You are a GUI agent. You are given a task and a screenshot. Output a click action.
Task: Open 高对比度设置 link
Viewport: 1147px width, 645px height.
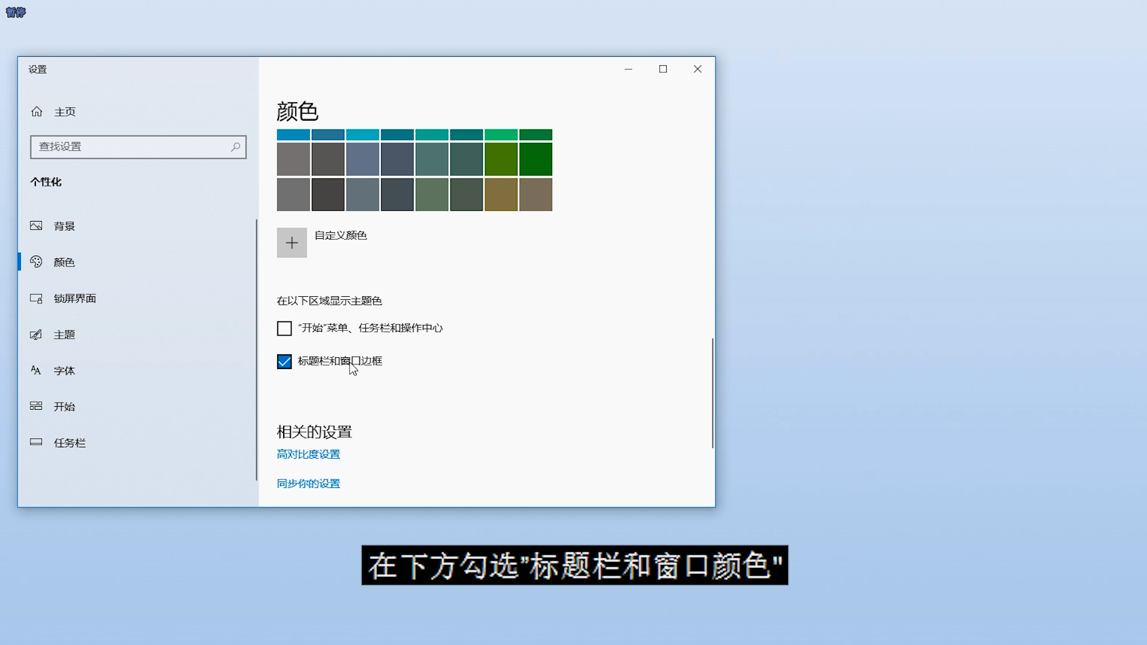click(x=308, y=454)
